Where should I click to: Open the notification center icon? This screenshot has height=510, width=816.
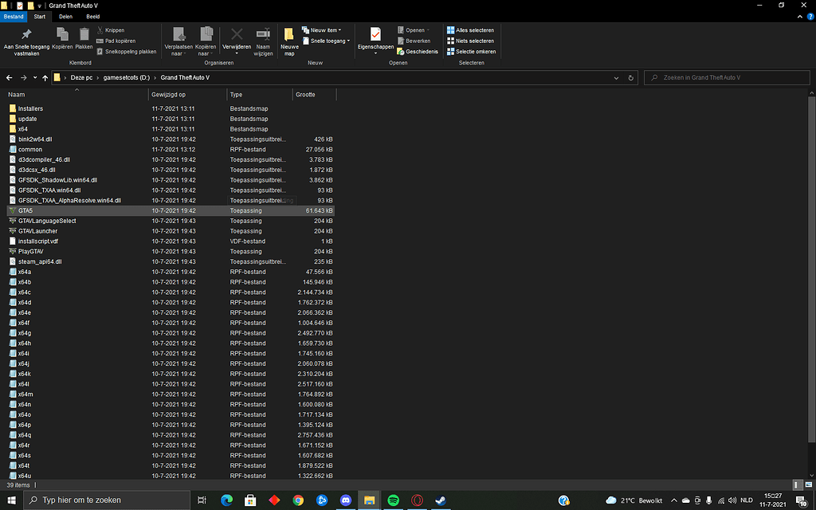pos(802,500)
